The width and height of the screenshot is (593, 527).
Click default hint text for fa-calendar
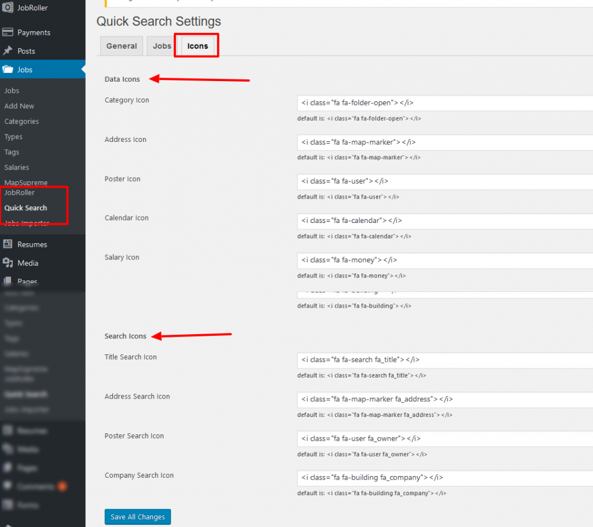pyautogui.click(x=354, y=236)
